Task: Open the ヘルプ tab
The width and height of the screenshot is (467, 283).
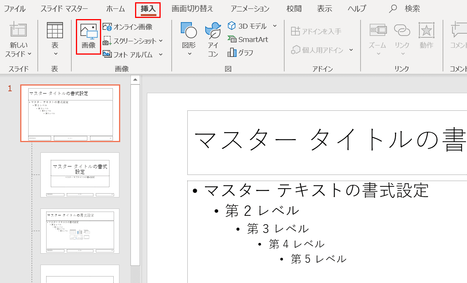Action: point(356,9)
